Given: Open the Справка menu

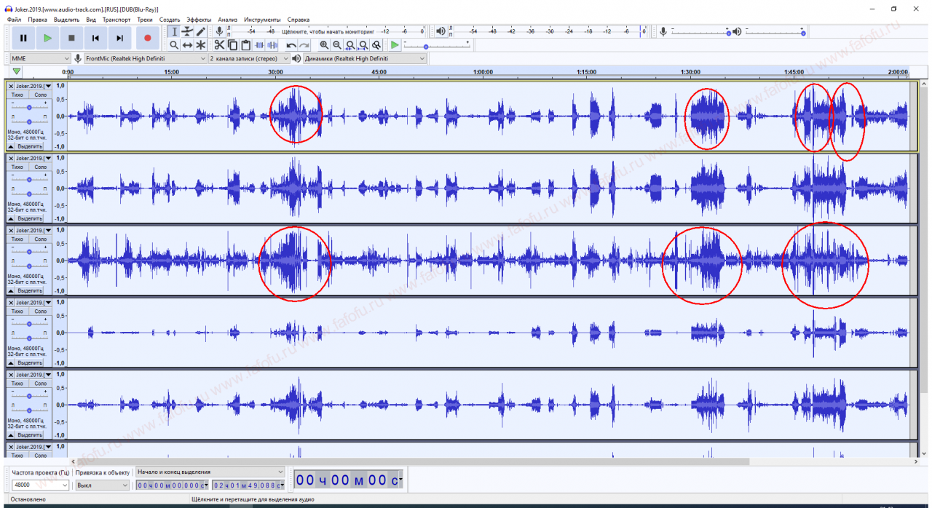Looking at the screenshot, I should (299, 20).
